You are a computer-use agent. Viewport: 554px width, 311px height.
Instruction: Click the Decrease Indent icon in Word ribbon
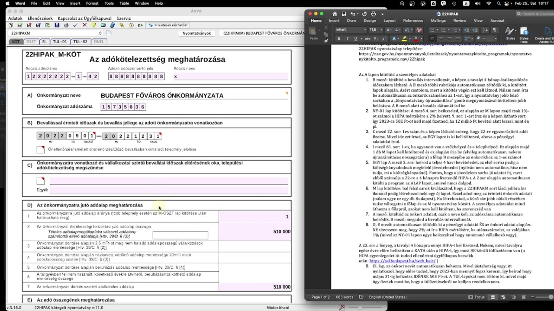point(467,30)
